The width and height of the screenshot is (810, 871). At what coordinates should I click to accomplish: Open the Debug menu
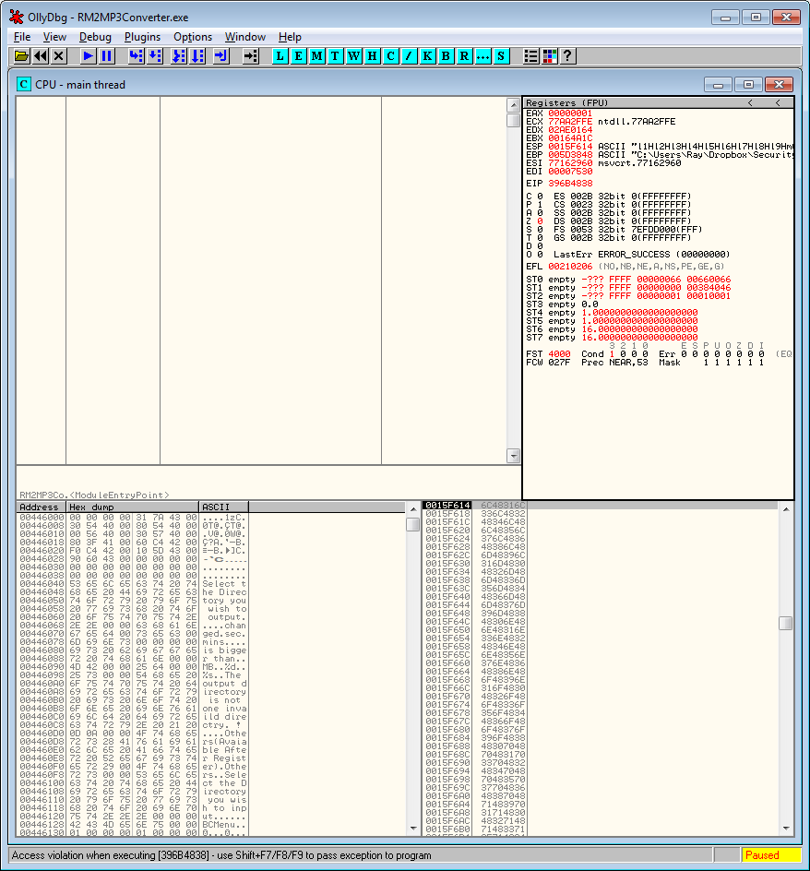point(95,37)
